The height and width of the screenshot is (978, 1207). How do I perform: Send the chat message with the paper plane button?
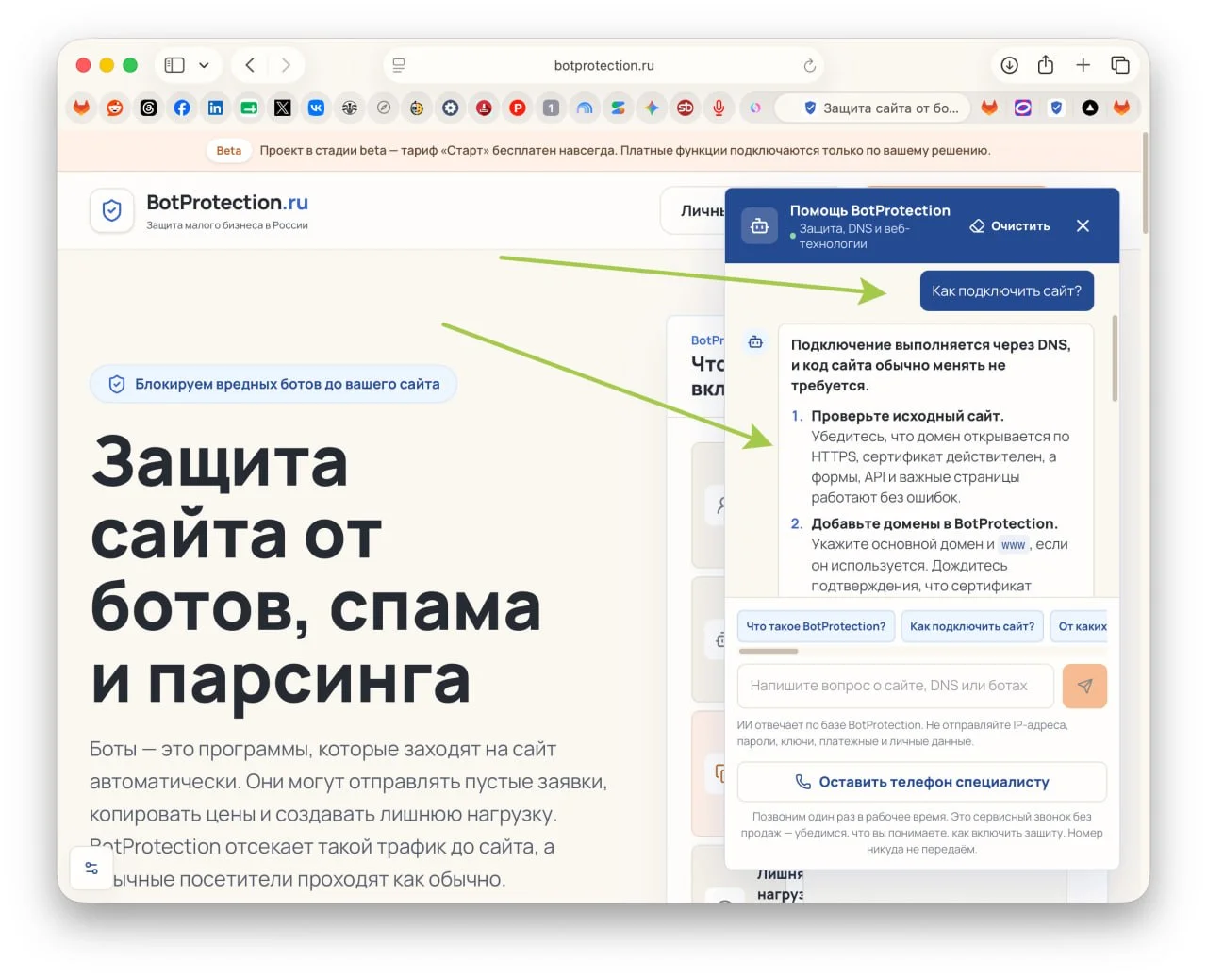pos(1084,686)
